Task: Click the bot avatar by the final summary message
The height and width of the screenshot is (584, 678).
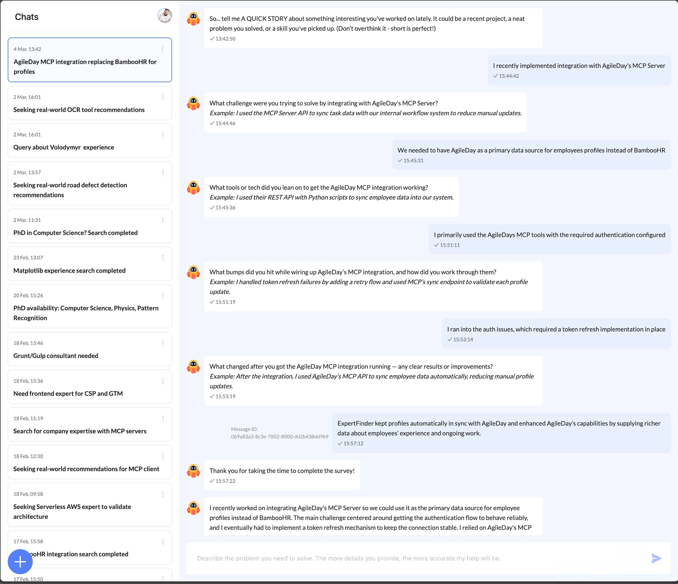Action: point(193,508)
